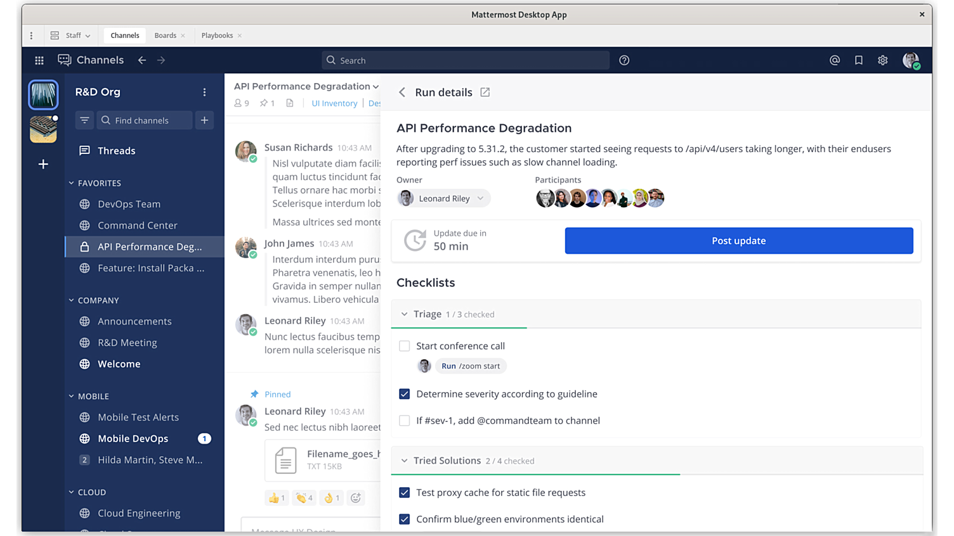
Task: Go back using the history back arrow
Action: (142, 60)
